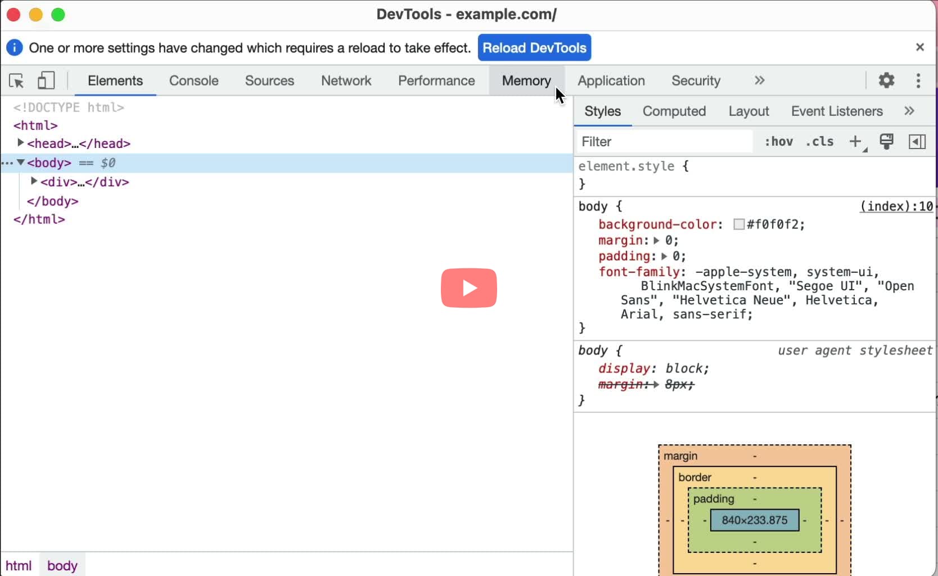Toggle :hov element state panel

pos(778,141)
